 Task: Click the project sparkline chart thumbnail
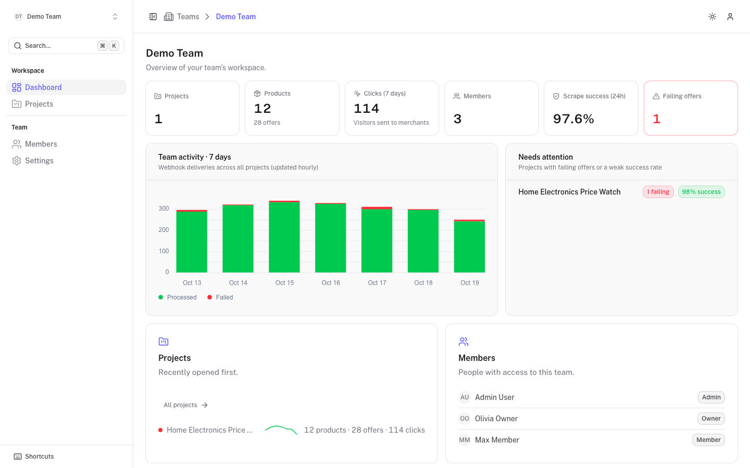tap(281, 430)
